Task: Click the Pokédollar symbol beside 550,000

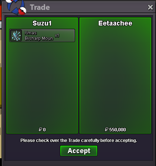Action: tap(106, 129)
